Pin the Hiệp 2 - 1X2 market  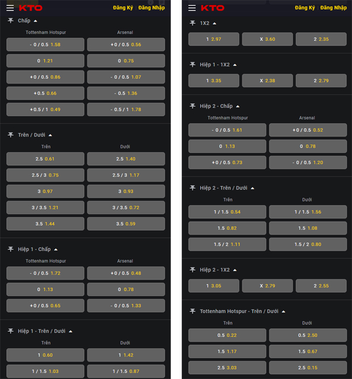[192, 269]
